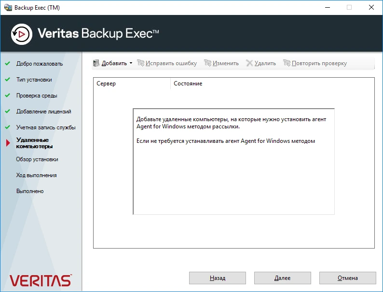
Task: Choose Повторить проверку toolbar text
Action: [x=319, y=63]
